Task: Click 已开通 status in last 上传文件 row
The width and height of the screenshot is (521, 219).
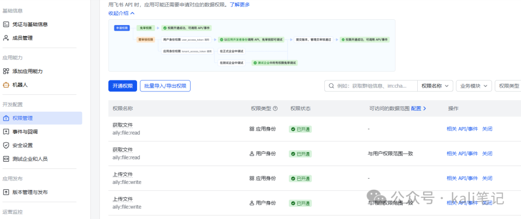Action: [301, 204]
